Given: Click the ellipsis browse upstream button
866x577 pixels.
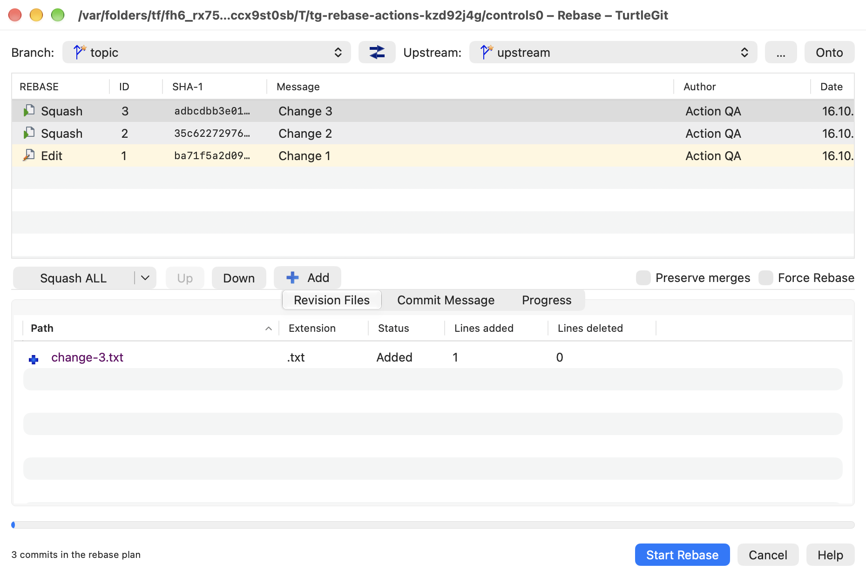Looking at the screenshot, I should 781,52.
